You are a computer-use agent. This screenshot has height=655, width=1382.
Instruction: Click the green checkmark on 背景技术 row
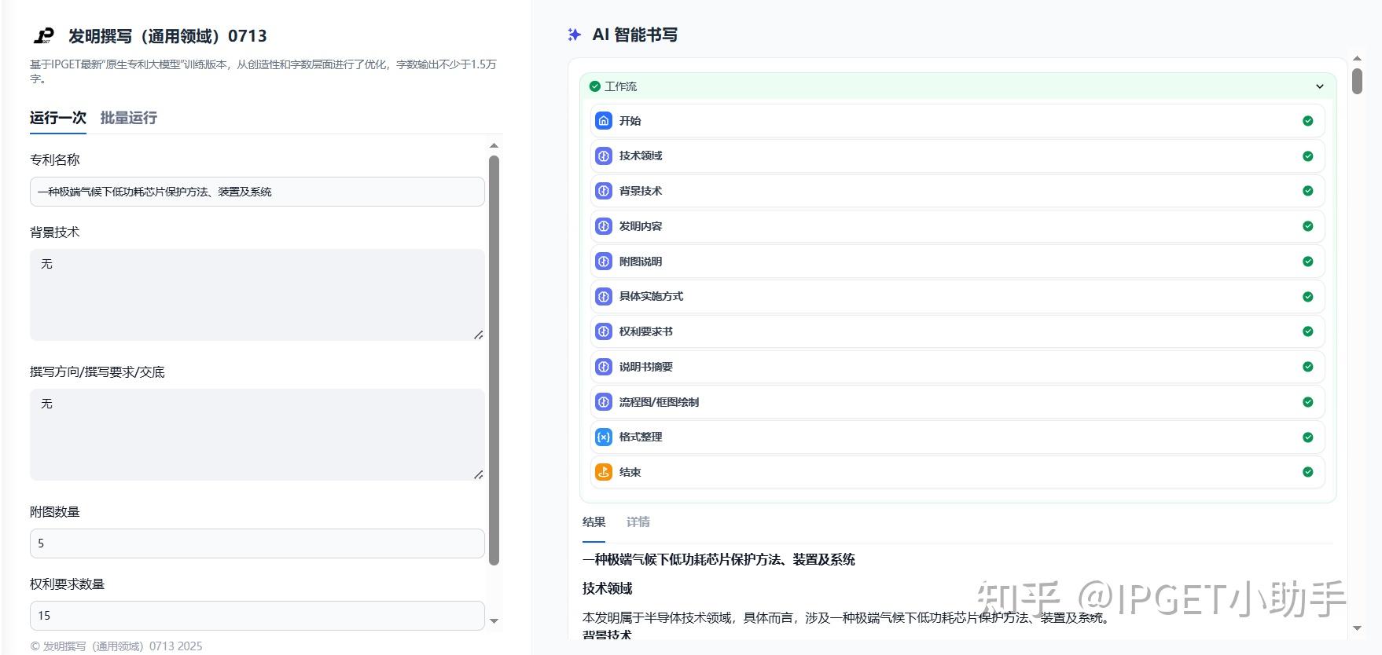pyautogui.click(x=1307, y=191)
